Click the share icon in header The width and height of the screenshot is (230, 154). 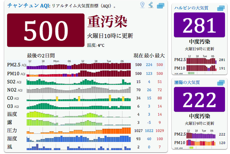151,5
